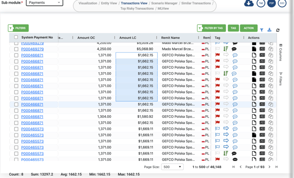Click the green FILTERS button
294x178 pixels.
tap(18, 28)
